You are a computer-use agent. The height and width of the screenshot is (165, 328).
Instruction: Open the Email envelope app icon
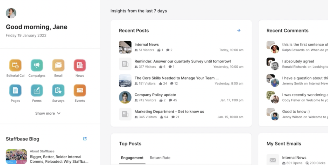(x=58, y=65)
